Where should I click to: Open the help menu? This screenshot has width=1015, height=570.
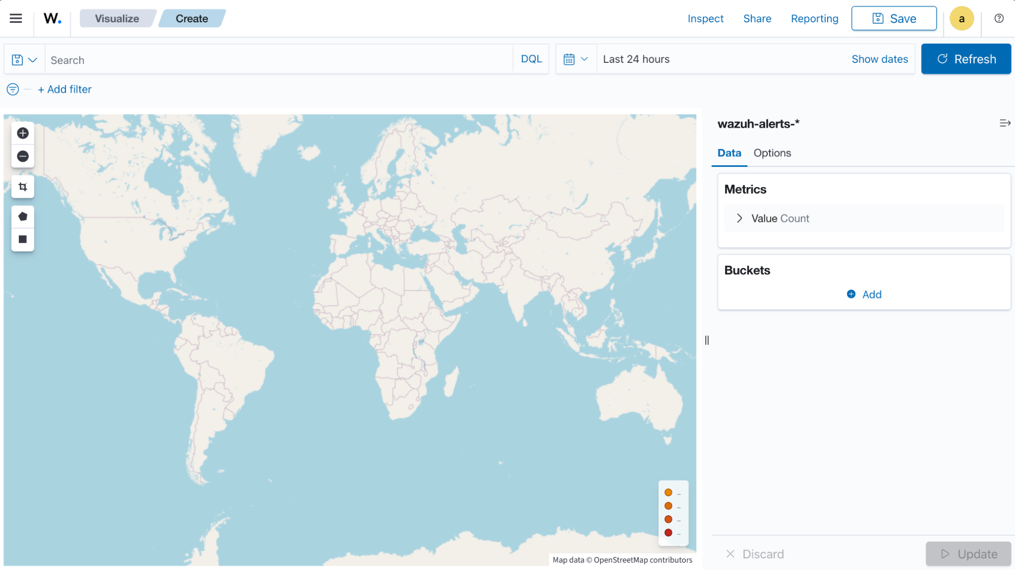pos(998,18)
